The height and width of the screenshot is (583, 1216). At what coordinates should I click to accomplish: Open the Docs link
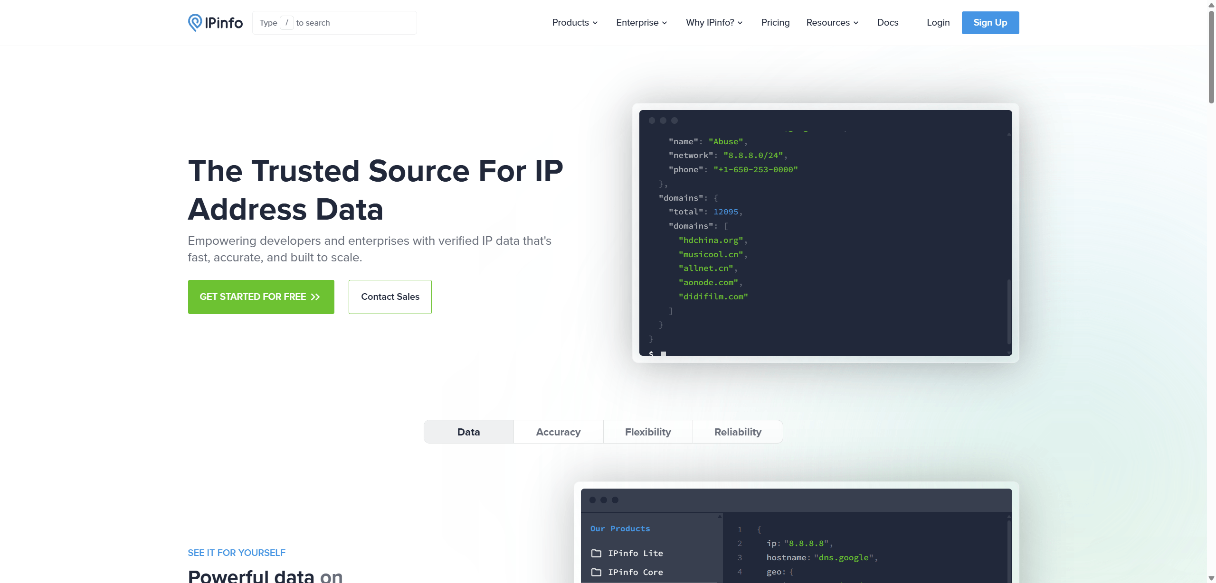click(887, 23)
